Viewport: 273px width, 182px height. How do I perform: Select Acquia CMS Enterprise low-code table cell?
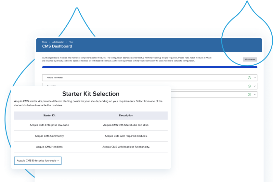click(49, 125)
